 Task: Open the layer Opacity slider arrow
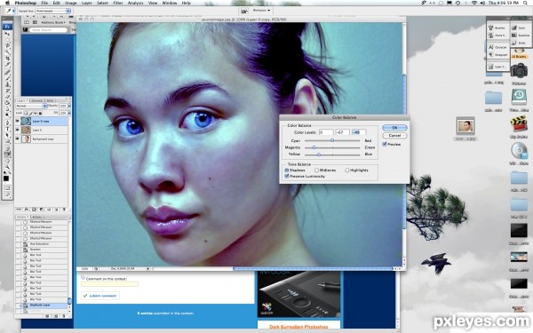pyautogui.click(x=69, y=106)
